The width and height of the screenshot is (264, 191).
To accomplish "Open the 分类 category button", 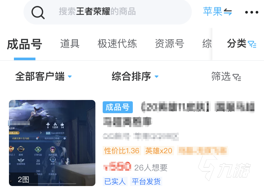I will click(x=241, y=44).
